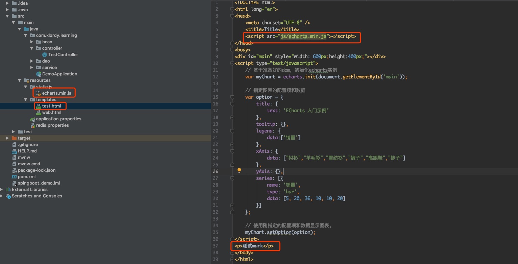Screen dimensions: 518x264
Task: Fold the body tag at line 8
Action: click(x=232, y=50)
